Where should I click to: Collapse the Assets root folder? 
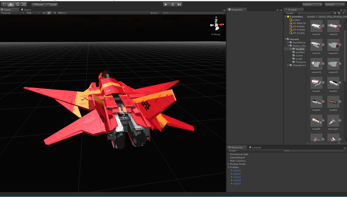click(x=285, y=39)
